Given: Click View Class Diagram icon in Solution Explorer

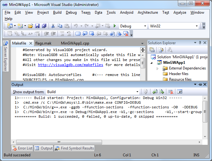Looking at the screenshot, I should [x=170, y=50].
